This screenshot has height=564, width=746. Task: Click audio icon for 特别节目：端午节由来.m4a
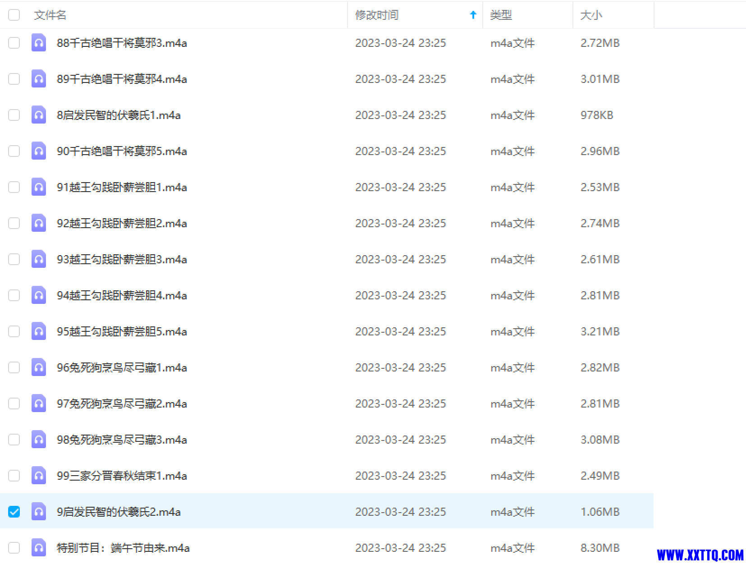click(x=39, y=548)
